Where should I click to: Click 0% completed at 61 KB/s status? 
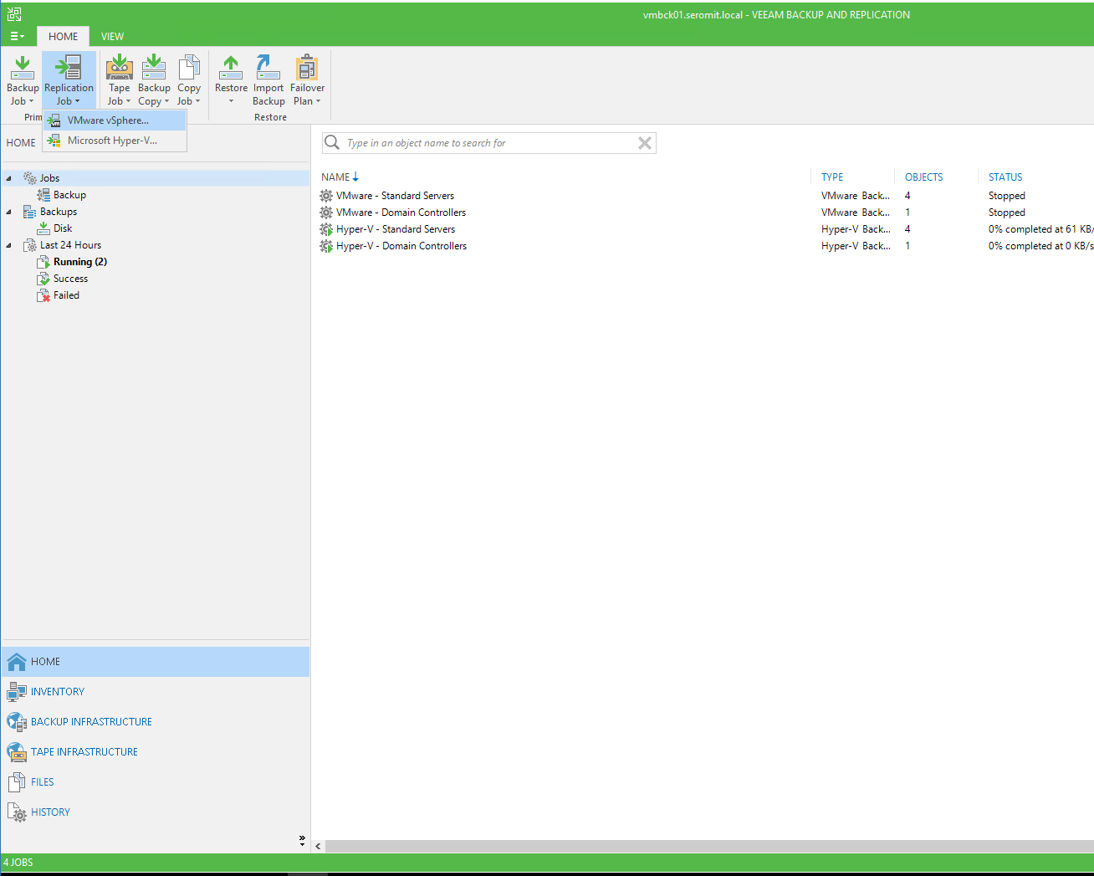(x=1040, y=229)
